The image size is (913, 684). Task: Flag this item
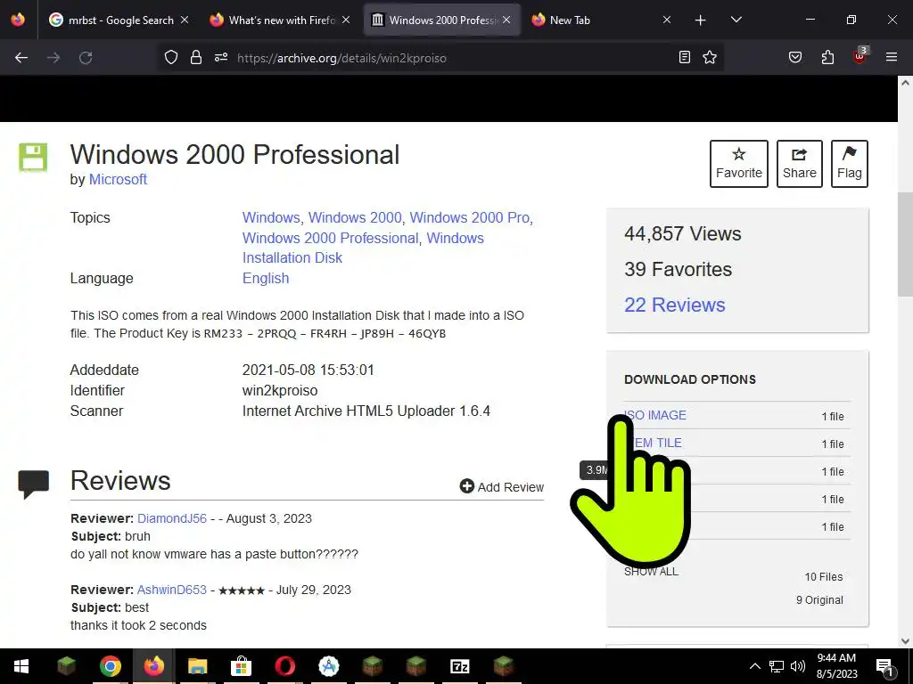click(x=850, y=164)
